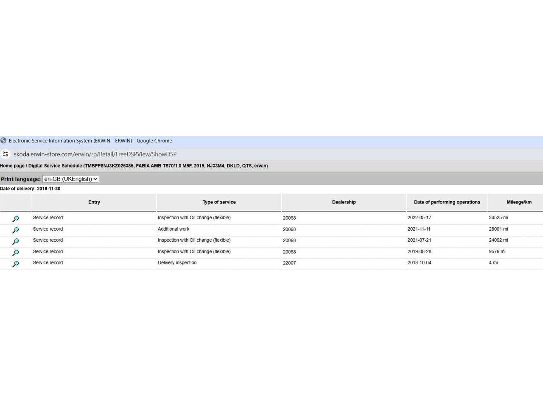
Task: View details of the 2021-07-21 inspection record
Action: click(x=16, y=241)
